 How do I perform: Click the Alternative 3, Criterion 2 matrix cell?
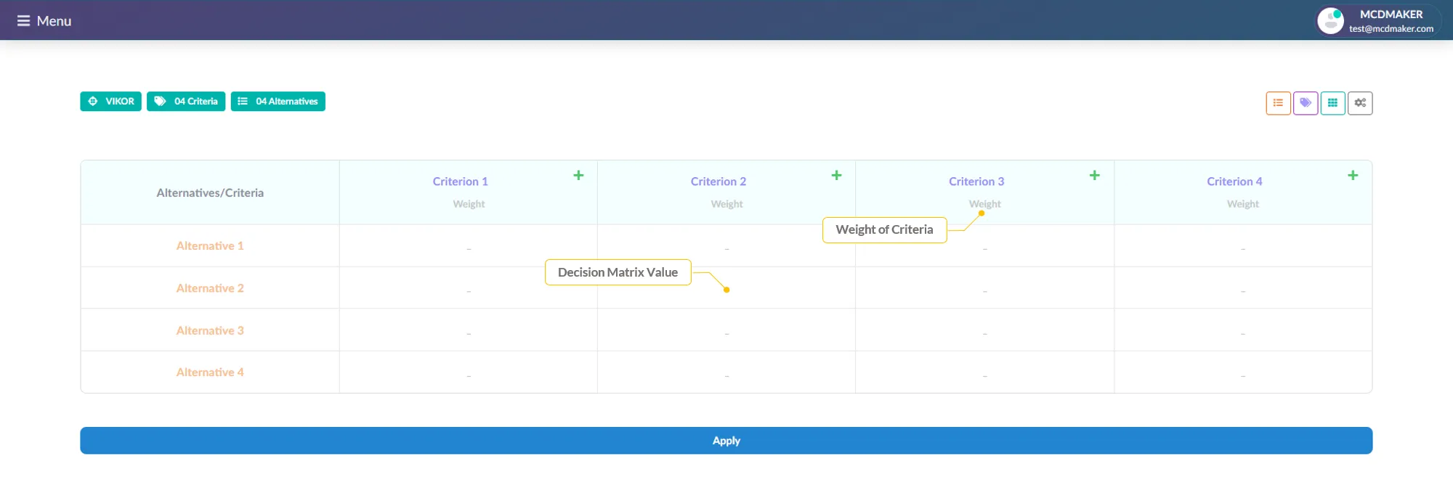coord(726,330)
